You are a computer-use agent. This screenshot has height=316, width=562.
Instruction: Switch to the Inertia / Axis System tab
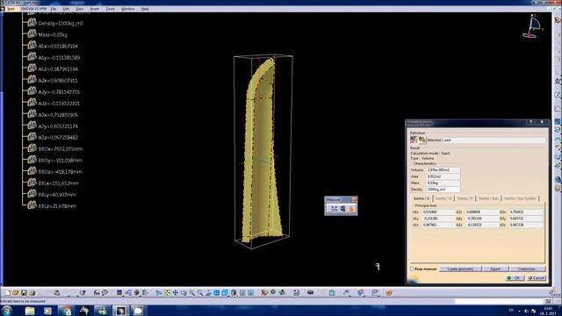point(520,198)
